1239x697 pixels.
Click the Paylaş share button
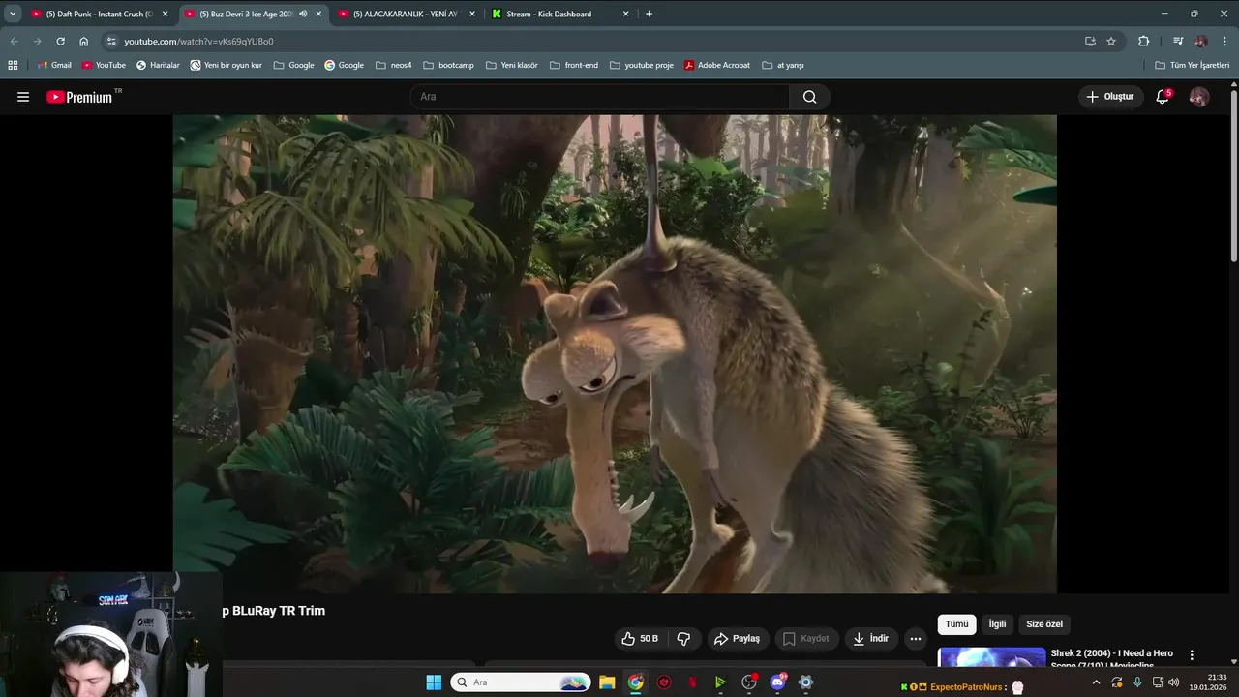point(737,639)
